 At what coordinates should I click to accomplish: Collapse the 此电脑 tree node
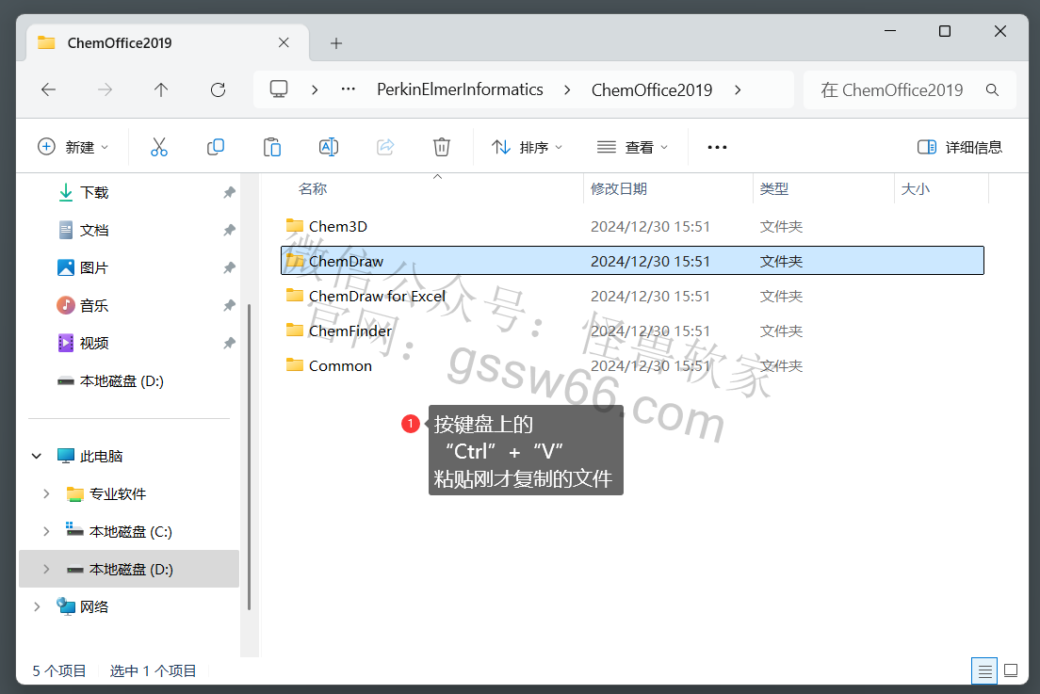click(x=37, y=456)
